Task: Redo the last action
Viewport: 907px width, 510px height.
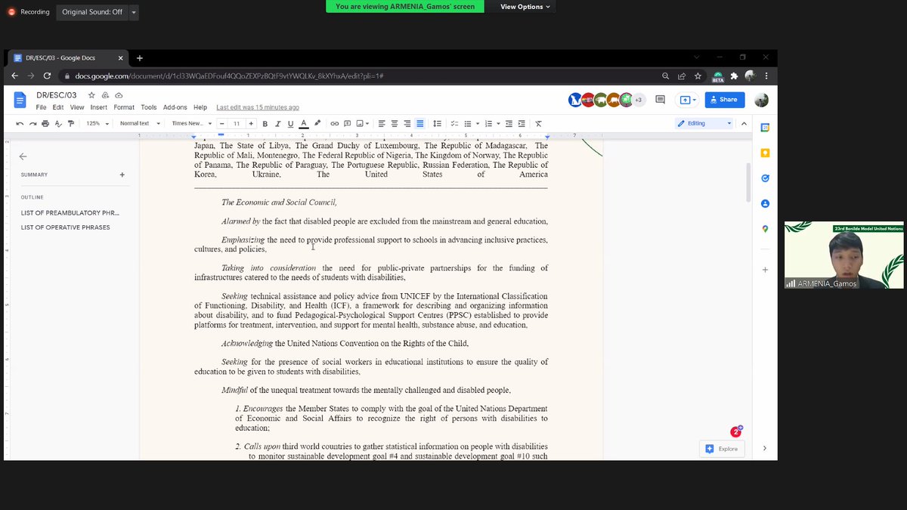Action: tap(33, 123)
